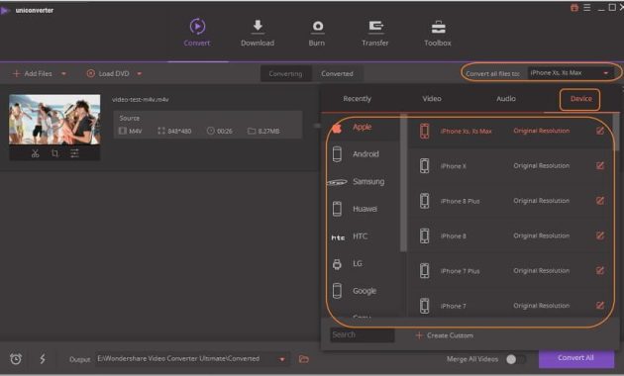Open the effects adjust icon under thumbnail
This screenshot has height=376, width=624.
[x=74, y=153]
